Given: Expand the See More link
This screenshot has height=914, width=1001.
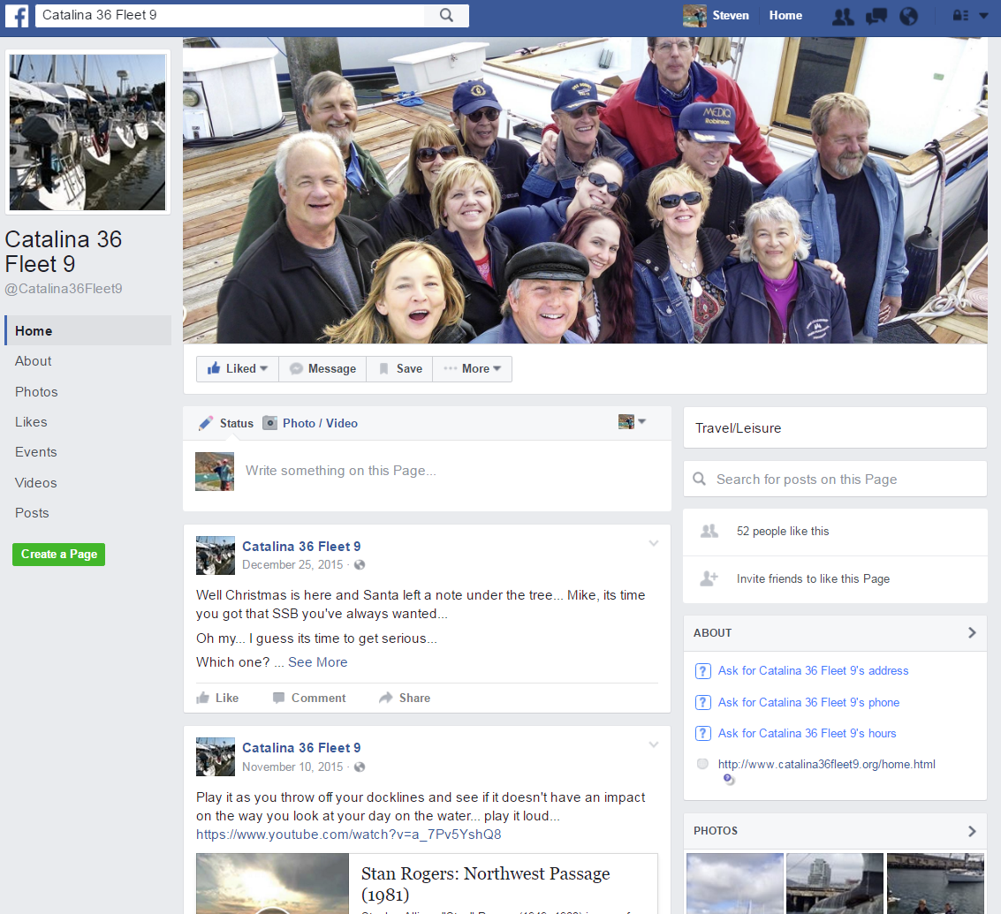Looking at the screenshot, I should (317, 662).
